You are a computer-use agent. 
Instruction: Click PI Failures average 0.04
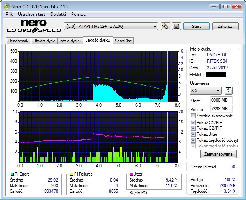pyautogui.click(x=114, y=180)
